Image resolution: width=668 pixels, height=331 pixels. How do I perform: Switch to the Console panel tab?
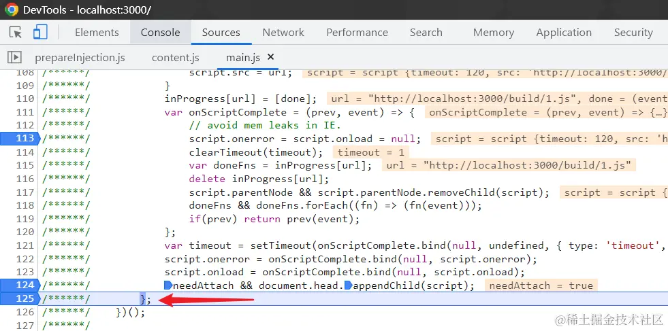[x=160, y=33]
